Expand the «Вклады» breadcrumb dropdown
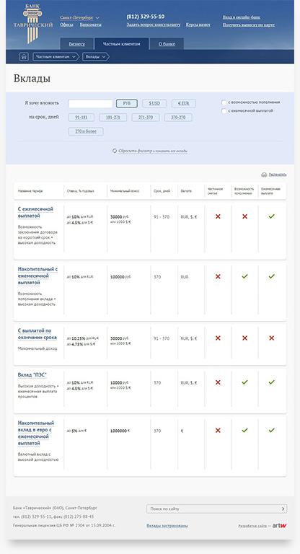Image resolution: width=300 pixels, height=554 pixels. [x=95, y=56]
